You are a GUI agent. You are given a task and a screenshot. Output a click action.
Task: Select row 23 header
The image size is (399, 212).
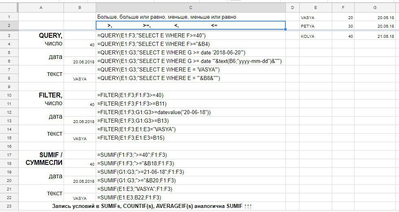9,206
